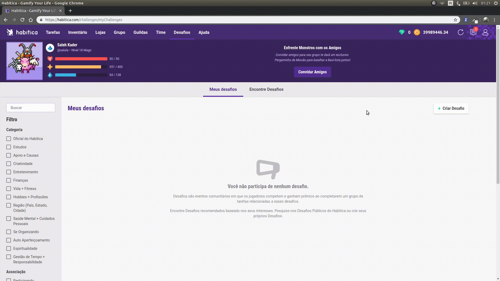Click the Chrome address bar URL
500x281 pixels.
tap(84, 20)
